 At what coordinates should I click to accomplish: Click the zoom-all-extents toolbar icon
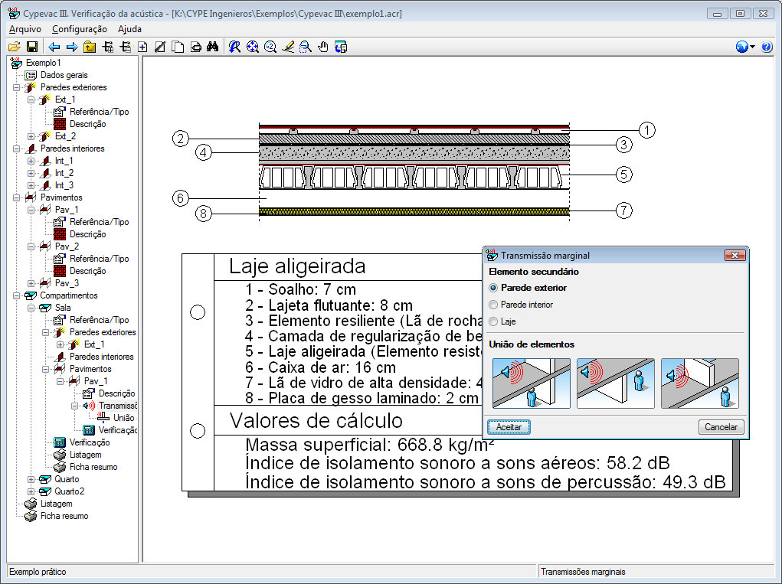252,47
